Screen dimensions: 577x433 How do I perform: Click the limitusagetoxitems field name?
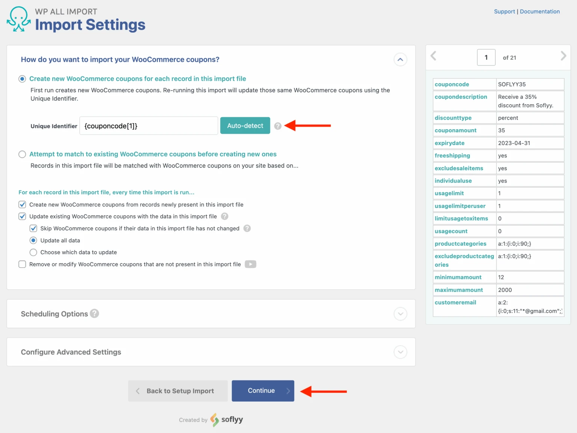[x=461, y=219]
